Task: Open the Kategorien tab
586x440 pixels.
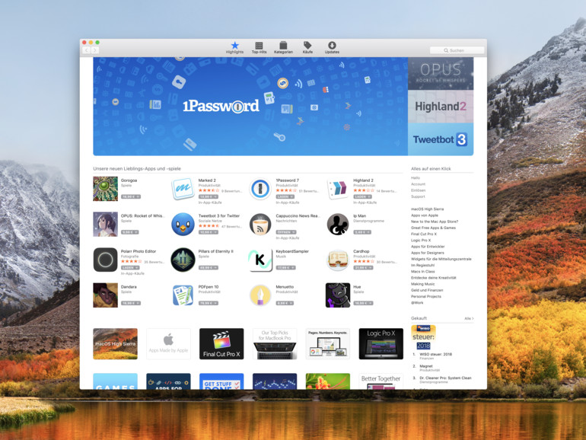Action: pyautogui.click(x=283, y=48)
